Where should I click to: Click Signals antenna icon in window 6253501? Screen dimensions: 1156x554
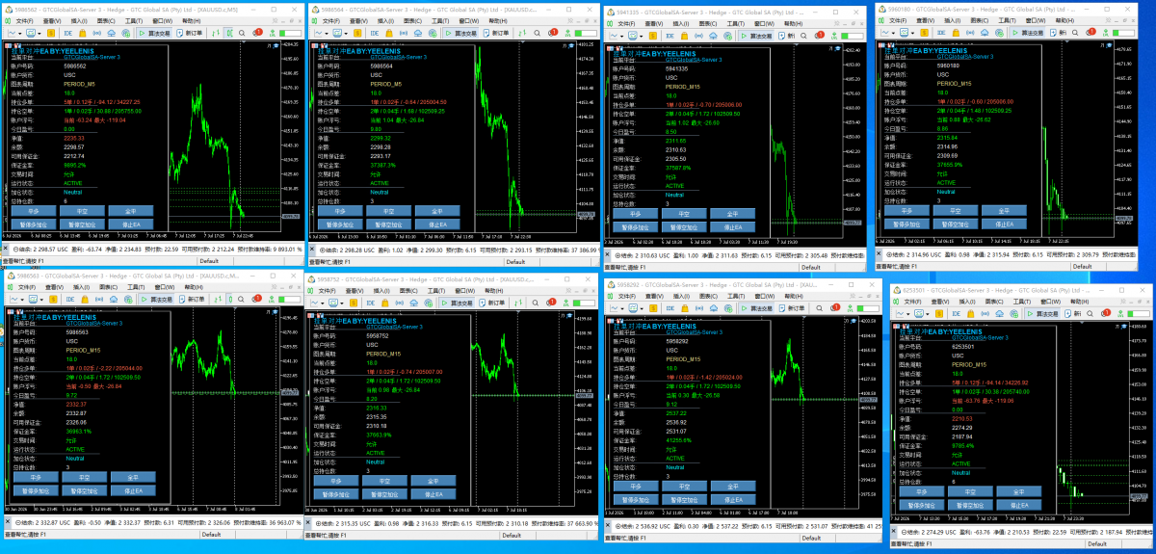point(985,314)
